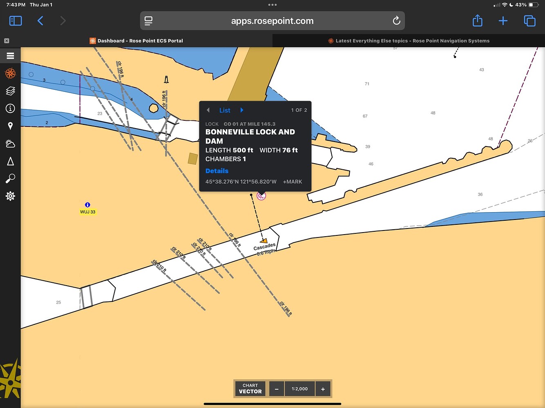Switch to Latest Everything Else topics tab

point(409,41)
